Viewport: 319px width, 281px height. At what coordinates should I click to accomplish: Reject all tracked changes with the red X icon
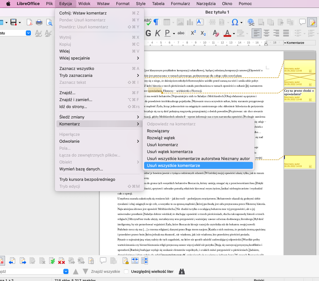coord(61,261)
